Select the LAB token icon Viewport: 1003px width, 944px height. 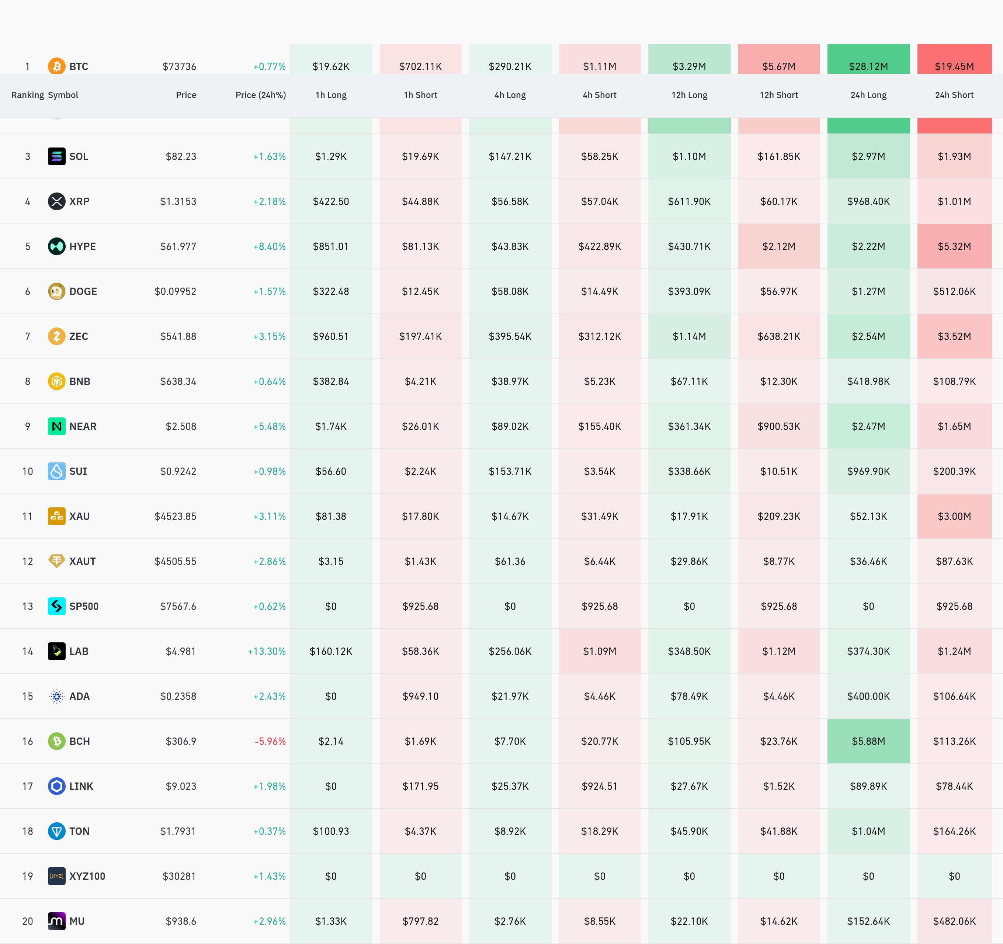click(56, 651)
